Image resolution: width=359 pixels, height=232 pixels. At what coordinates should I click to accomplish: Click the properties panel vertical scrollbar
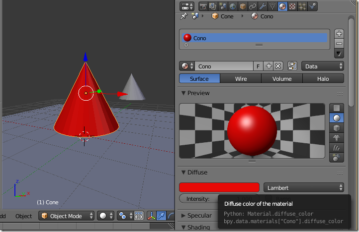click(351, 62)
